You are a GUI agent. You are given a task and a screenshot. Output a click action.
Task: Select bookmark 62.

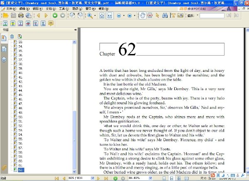(x=21, y=170)
